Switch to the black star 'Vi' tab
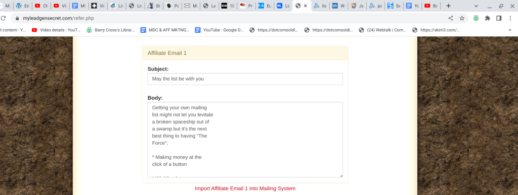 (x=98, y=6)
